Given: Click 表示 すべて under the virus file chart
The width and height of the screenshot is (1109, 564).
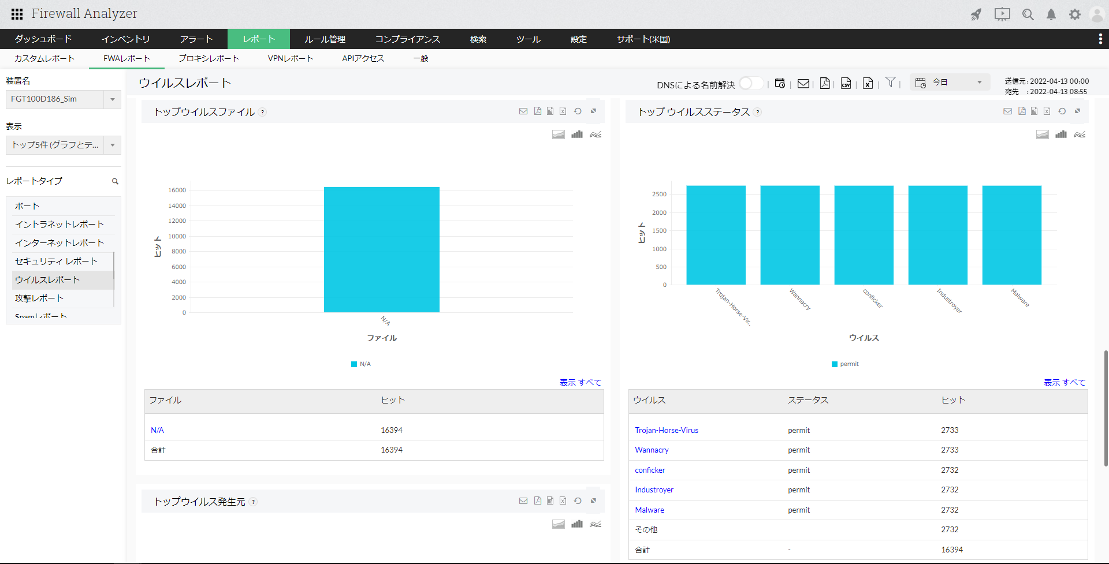Looking at the screenshot, I should (x=580, y=383).
